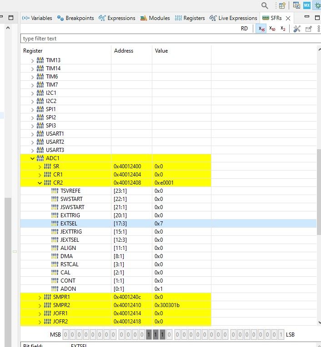Screen dimensions: 321x347
Task: Open the MX device configuration perspective
Action: coord(307,5)
